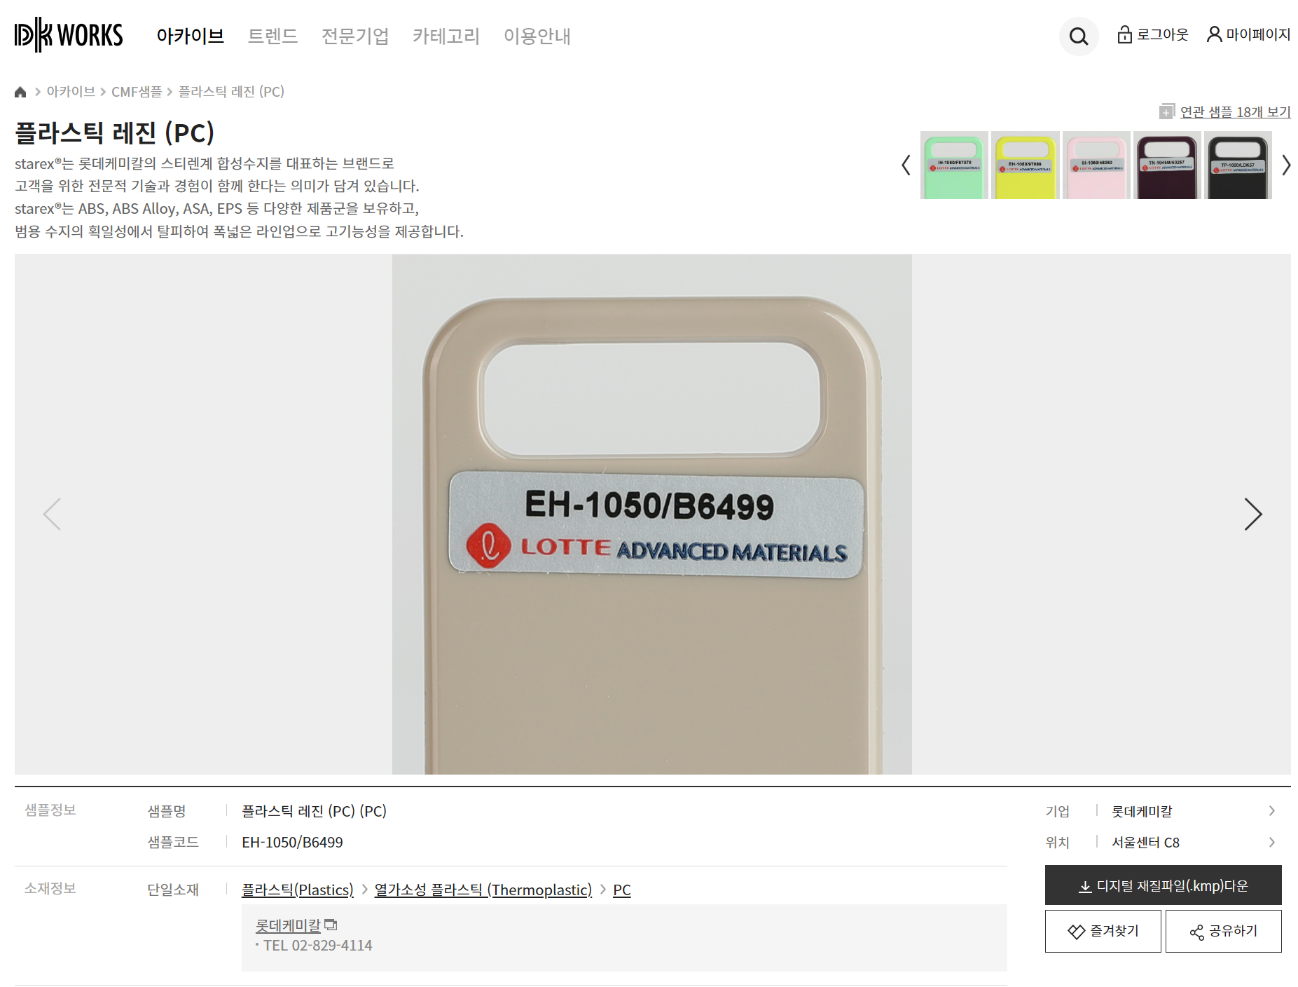
Task: Show previous image with left arrow
Action: [53, 515]
